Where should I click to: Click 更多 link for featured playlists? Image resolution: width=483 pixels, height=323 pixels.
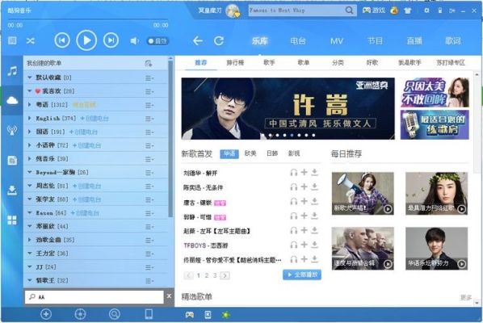tap(466, 297)
